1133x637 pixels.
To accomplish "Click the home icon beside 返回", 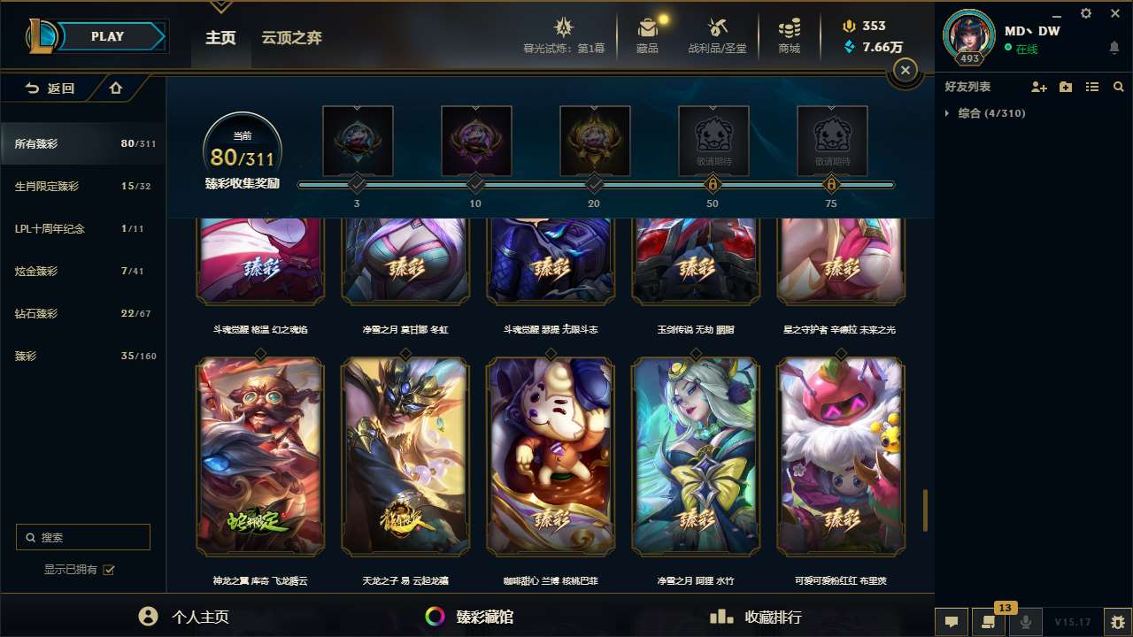I will point(116,88).
